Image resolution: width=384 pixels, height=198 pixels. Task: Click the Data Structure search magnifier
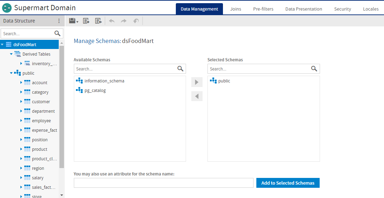57,33
